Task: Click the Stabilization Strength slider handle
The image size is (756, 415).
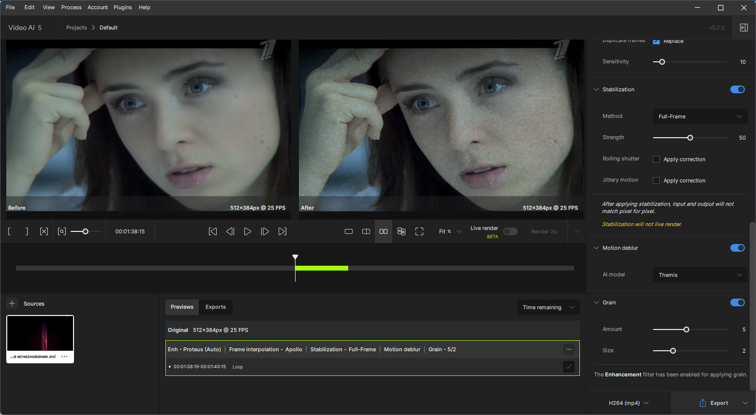Action: pos(690,138)
